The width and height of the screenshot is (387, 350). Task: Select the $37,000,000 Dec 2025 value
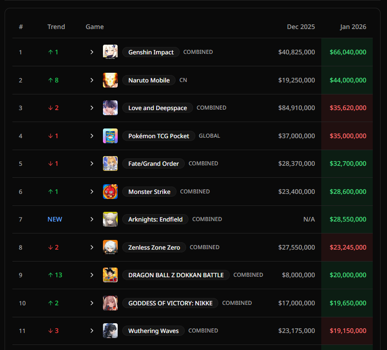296,136
